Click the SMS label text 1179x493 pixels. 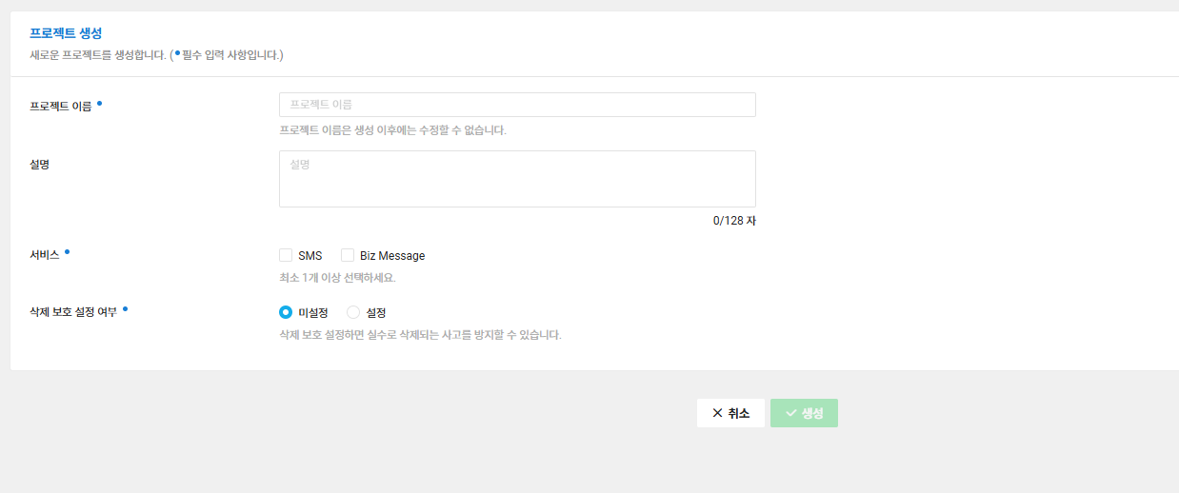pyautogui.click(x=310, y=256)
